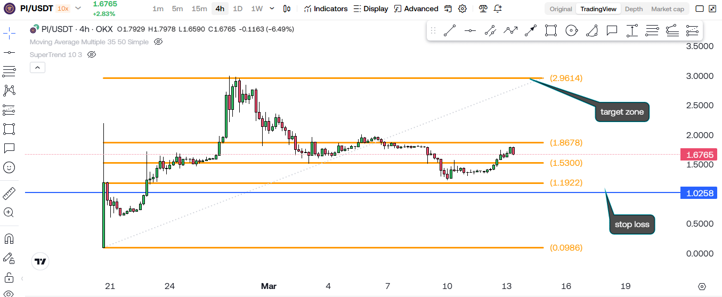Switch to Market cap tab

pyautogui.click(x=668, y=9)
